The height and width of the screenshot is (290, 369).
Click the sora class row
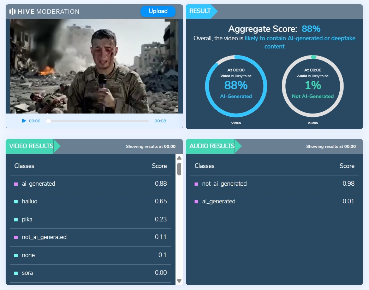pyautogui.click(x=91, y=273)
